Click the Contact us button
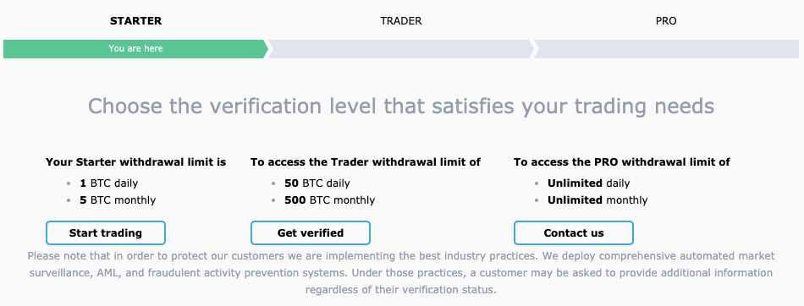This screenshot has height=306, width=804. coord(574,232)
